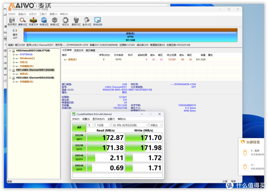Open DiskGenius View (查看) menu

53,14
